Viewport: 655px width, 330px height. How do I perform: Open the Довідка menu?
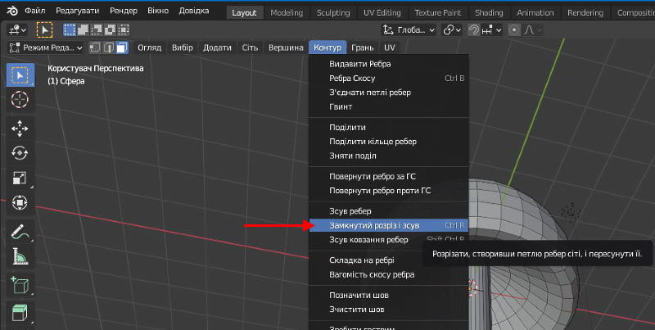click(x=194, y=11)
